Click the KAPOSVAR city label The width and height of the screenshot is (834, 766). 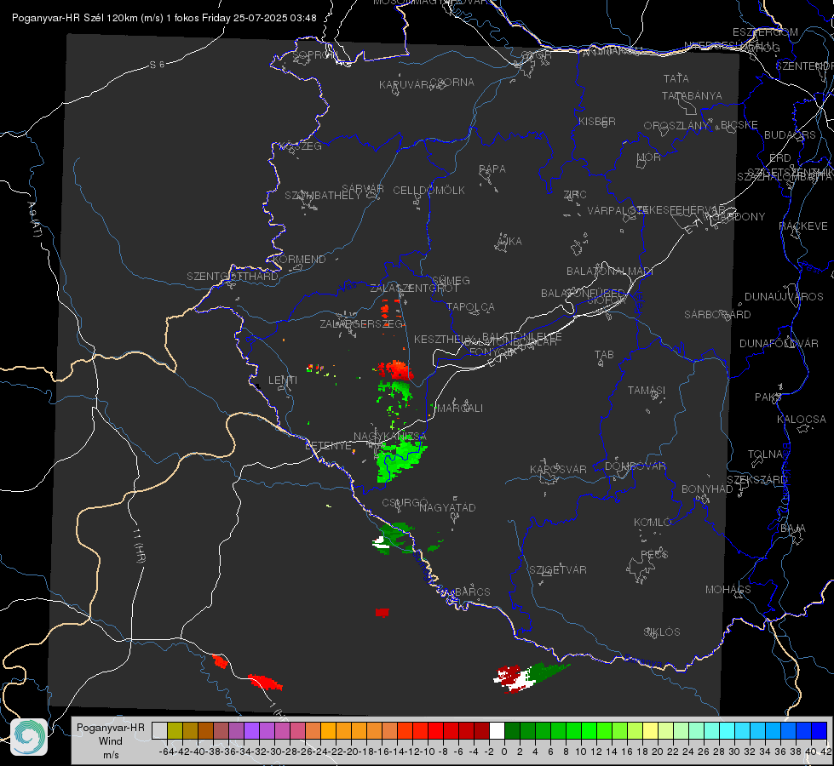[x=558, y=469]
